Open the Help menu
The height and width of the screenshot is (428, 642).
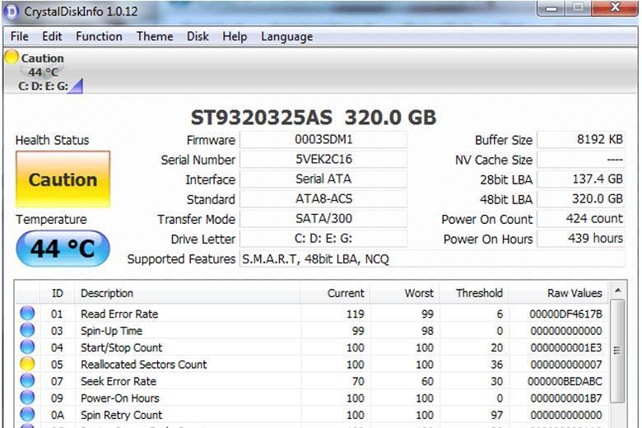click(x=235, y=36)
